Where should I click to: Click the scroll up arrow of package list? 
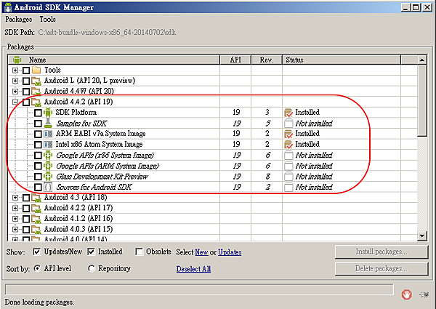(x=422, y=60)
